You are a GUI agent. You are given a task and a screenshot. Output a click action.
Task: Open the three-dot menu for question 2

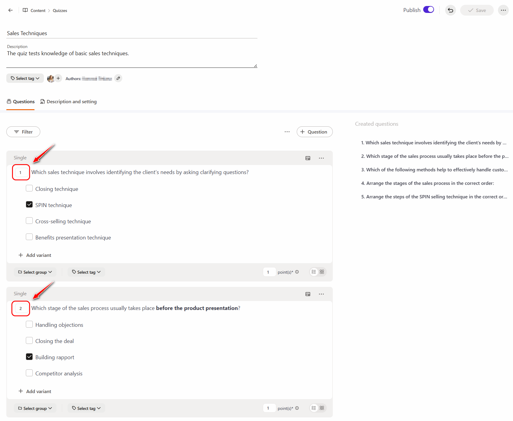pyautogui.click(x=321, y=294)
